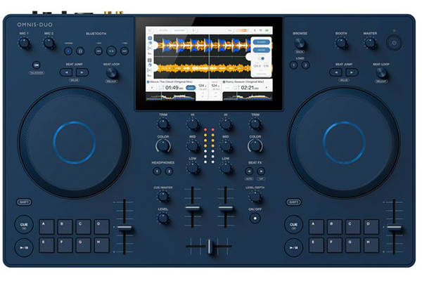Tap track title "Rainy Season (Original Mix)"

point(245,81)
